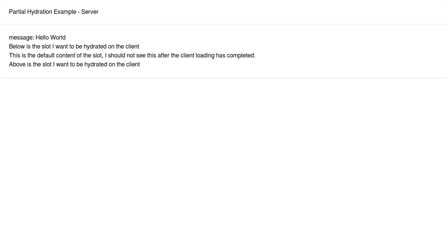Click the empty white area beneath the card
448x235 pixels.
(224, 157)
